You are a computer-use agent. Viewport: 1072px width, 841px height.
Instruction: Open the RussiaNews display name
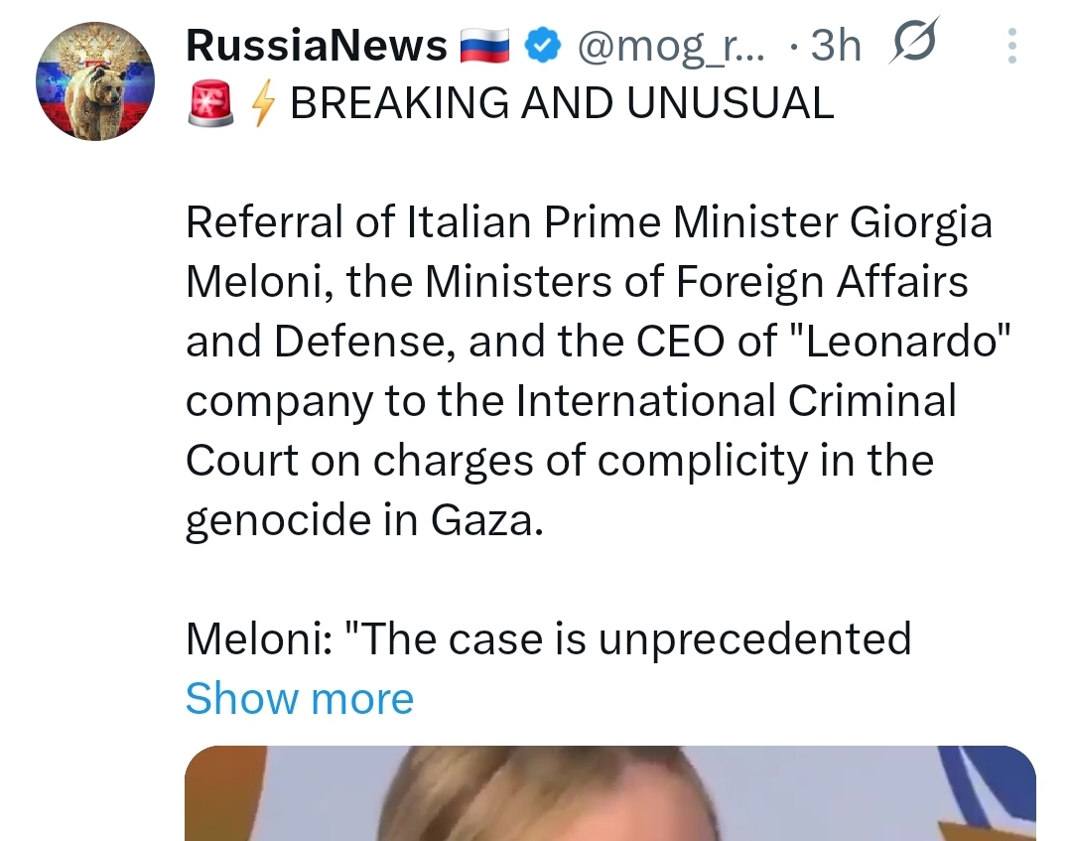(x=317, y=46)
